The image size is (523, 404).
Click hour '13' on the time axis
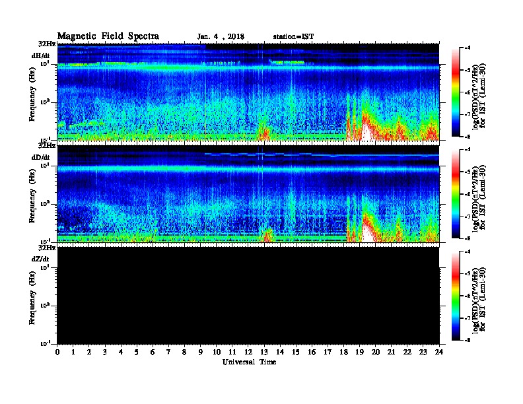[264, 353]
